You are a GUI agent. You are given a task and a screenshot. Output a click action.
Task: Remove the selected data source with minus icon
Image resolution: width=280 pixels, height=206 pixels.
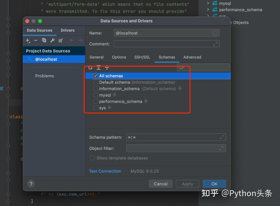tap(36, 40)
